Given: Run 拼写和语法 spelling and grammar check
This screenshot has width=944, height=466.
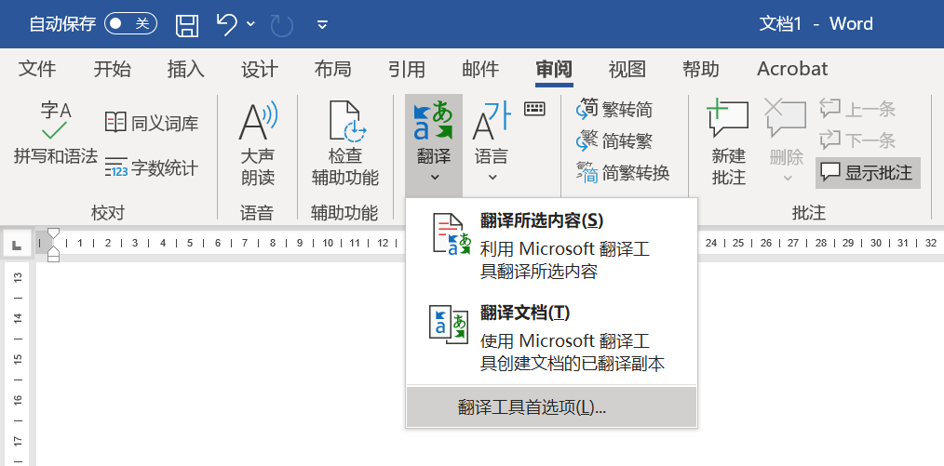Looking at the screenshot, I should 55,133.
